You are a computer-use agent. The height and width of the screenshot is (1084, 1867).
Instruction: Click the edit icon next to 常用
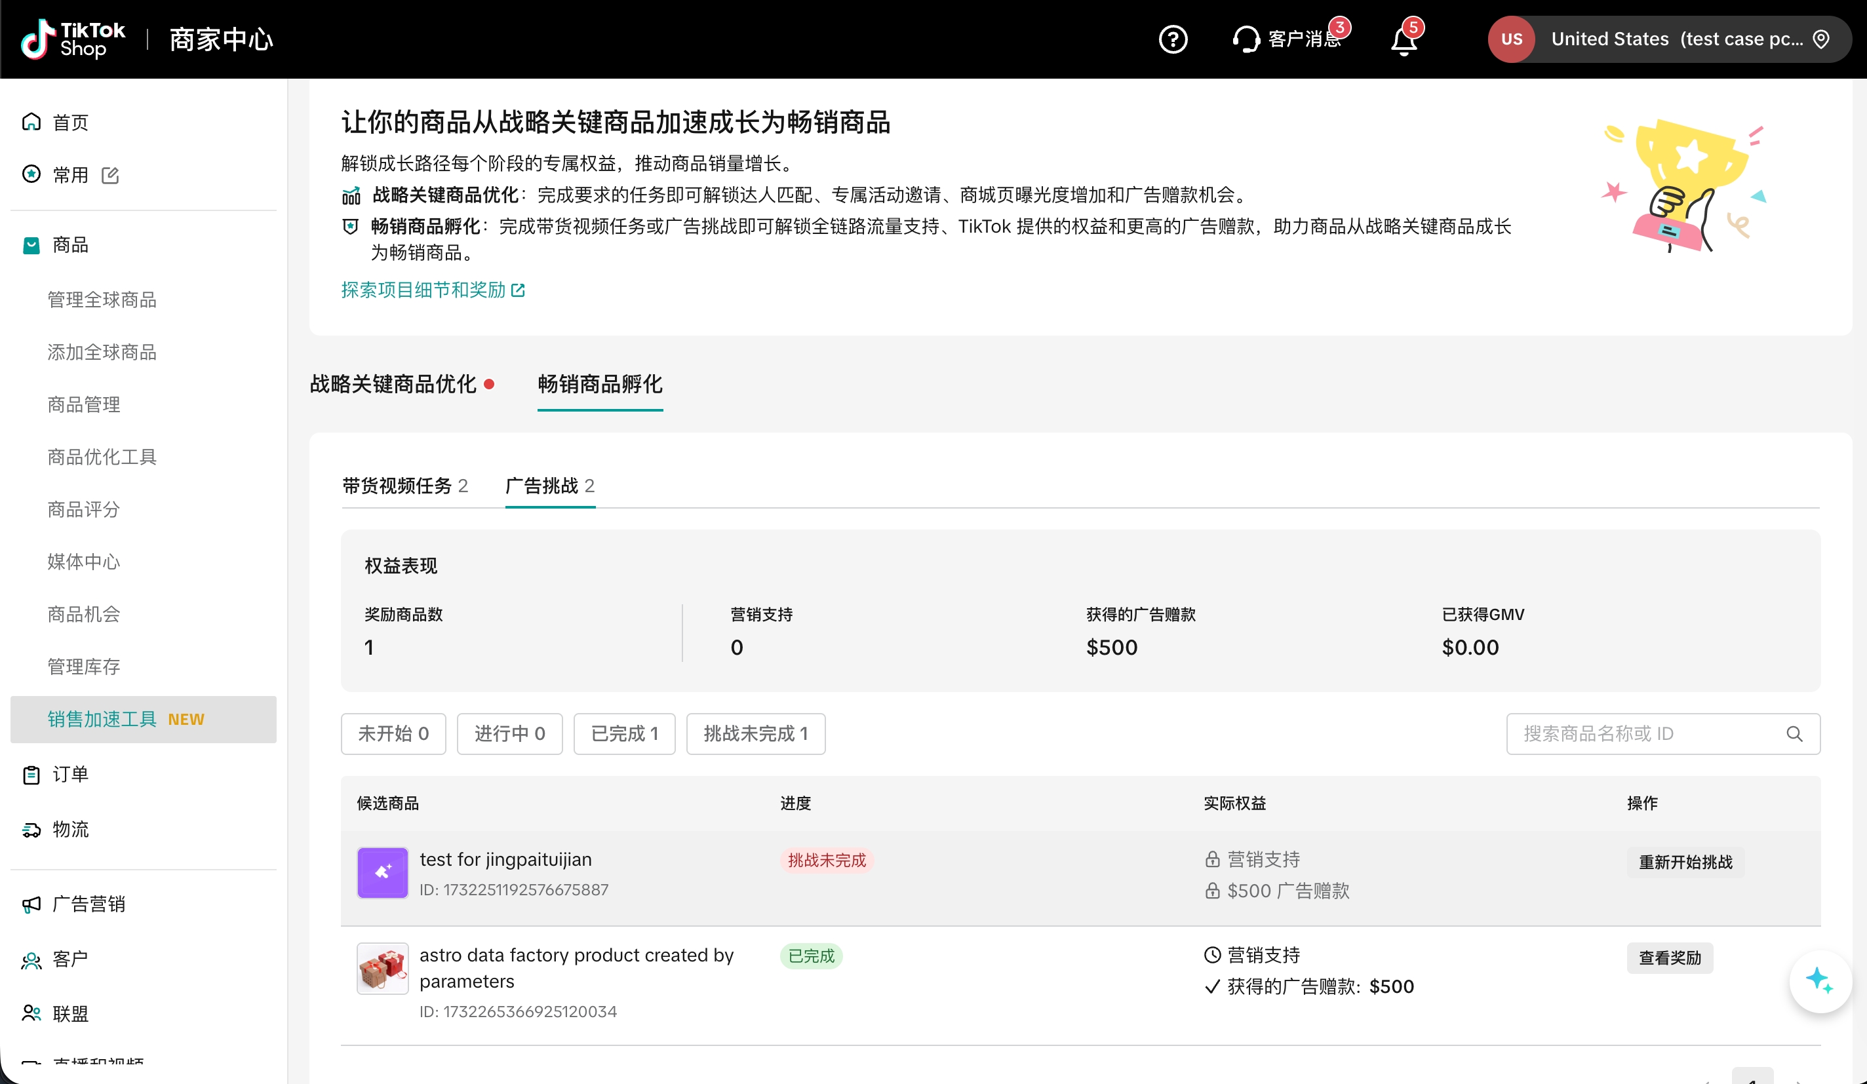110,176
